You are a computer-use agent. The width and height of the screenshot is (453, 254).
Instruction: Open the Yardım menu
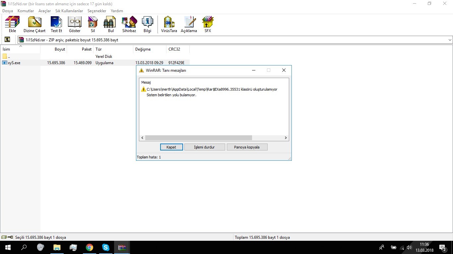pyautogui.click(x=117, y=11)
